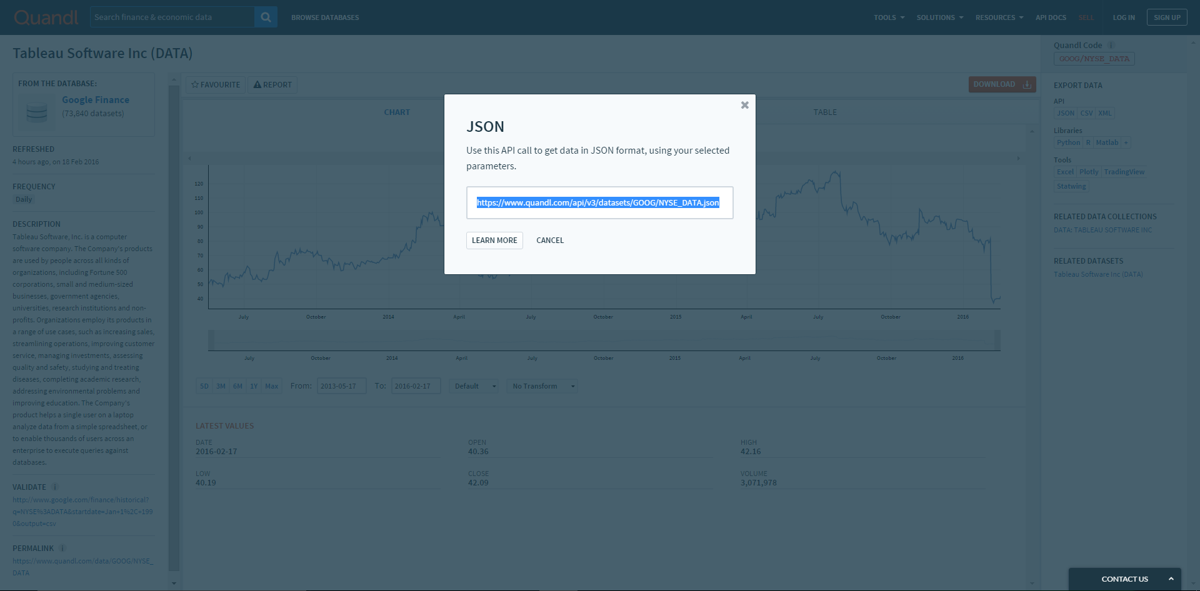The width and height of the screenshot is (1200, 591).
Task: Click the XML API export link
Action: pos(1105,113)
